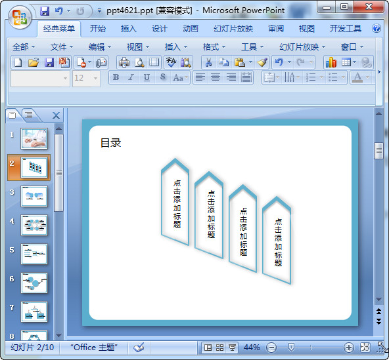Screen dimensions: 389x360
Task: Click Office 主题 in status bar
Action: coord(93,348)
